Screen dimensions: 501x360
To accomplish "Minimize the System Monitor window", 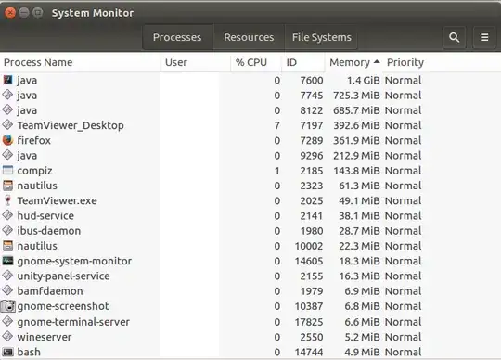I will point(24,13).
